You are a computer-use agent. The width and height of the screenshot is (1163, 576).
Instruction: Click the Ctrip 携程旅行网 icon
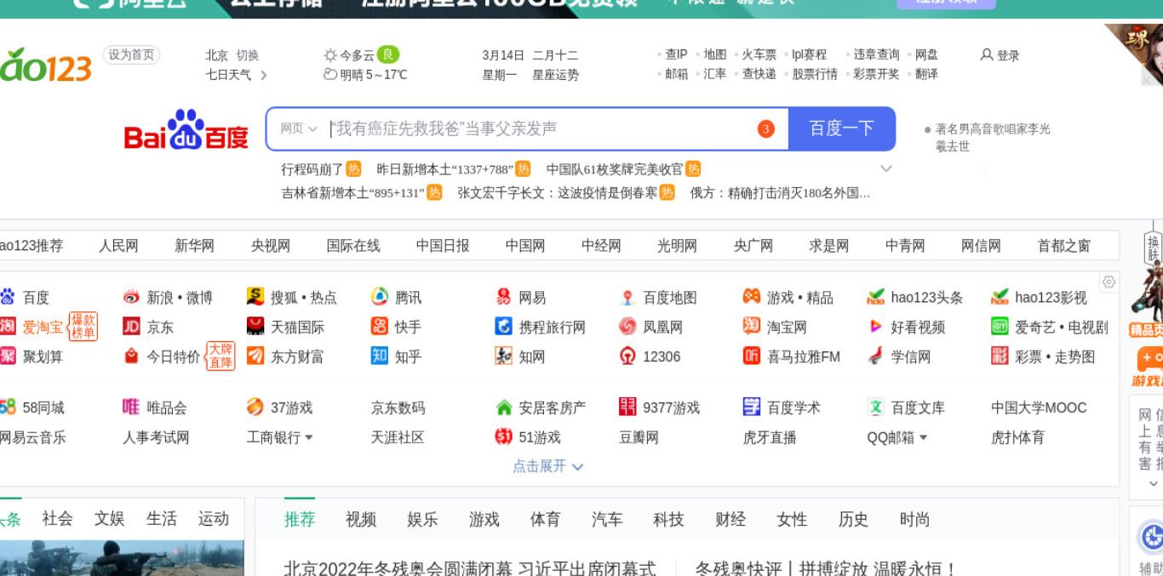coord(504,327)
